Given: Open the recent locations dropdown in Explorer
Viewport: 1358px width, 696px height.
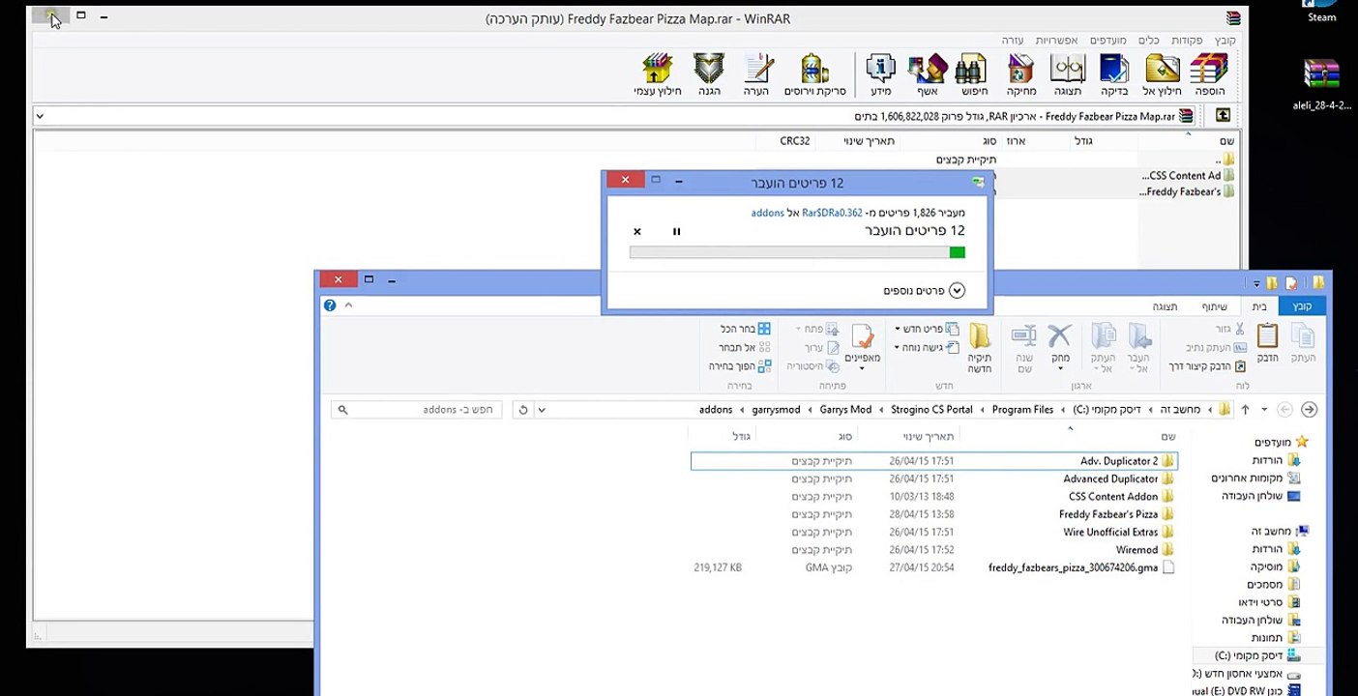Looking at the screenshot, I should coord(1263,410).
